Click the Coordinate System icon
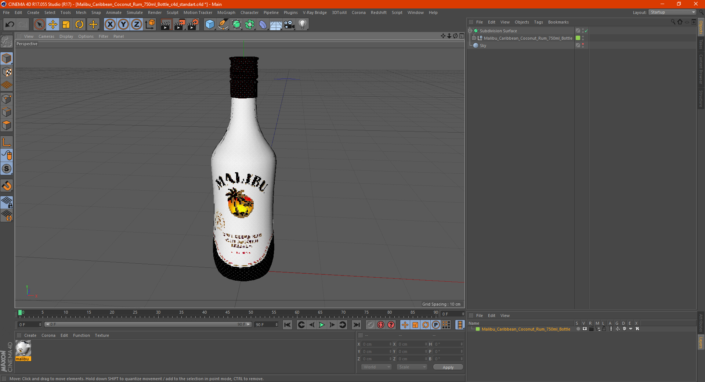Image resolution: width=705 pixels, height=382 pixels. tap(150, 25)
